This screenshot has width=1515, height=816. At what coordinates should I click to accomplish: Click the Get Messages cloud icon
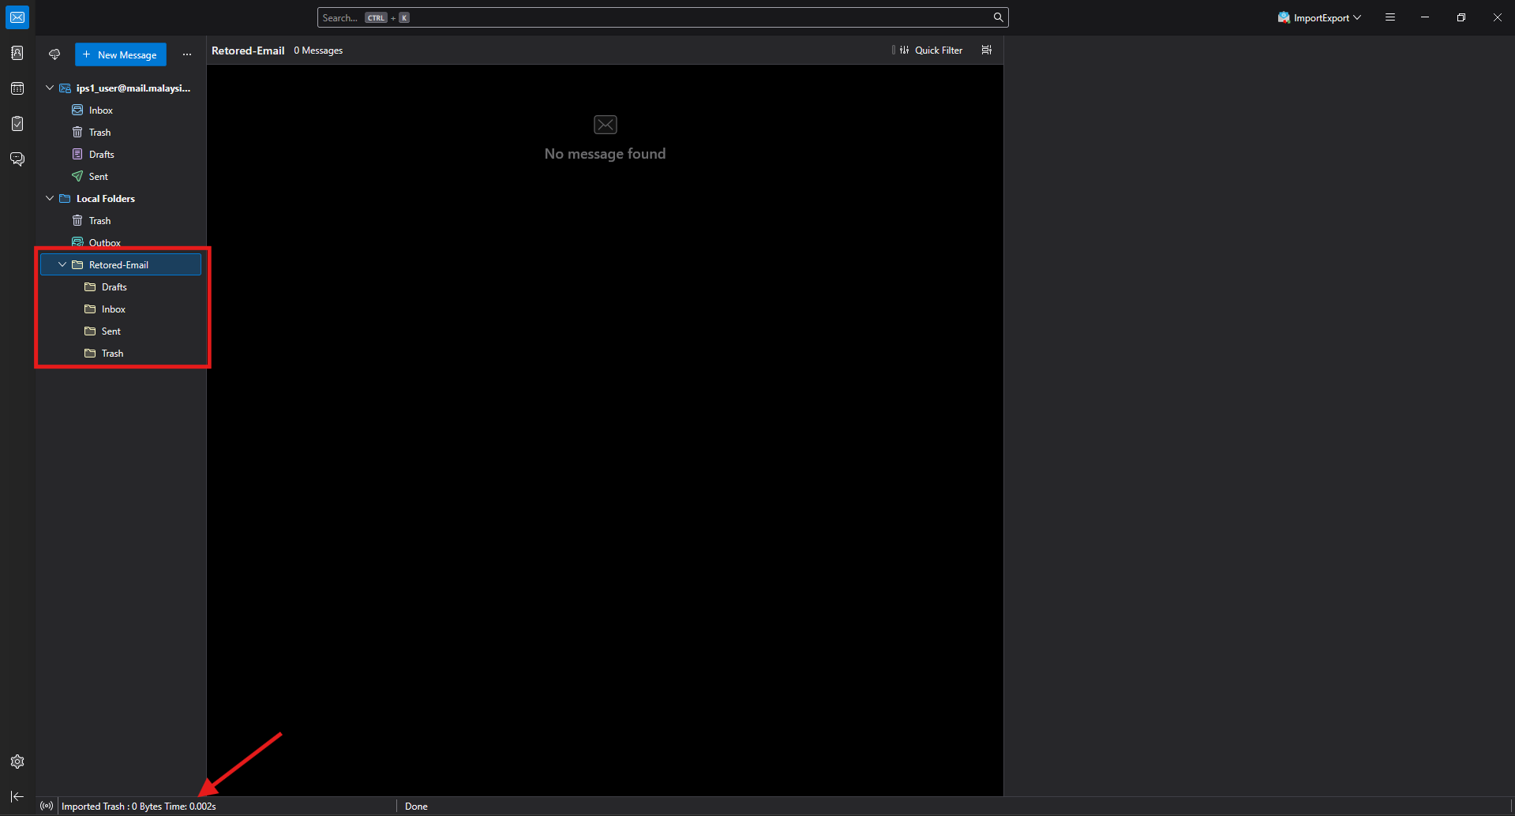click(54, 54)
